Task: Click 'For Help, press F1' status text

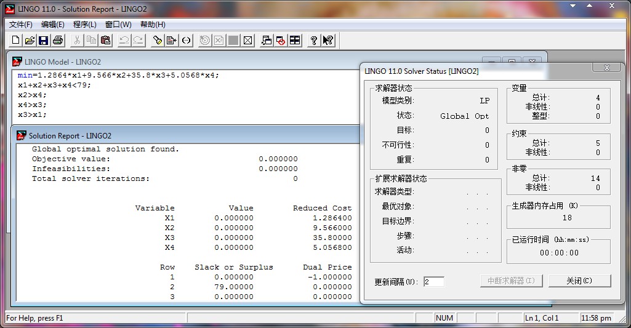Action: [34, 318]
